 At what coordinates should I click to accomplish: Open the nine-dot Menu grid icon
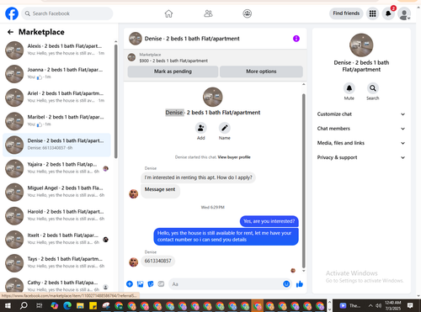tap(372, 13)
